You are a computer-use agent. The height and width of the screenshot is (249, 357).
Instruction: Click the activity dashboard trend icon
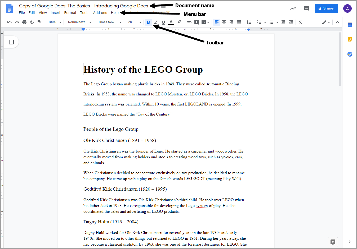(293, 8)
